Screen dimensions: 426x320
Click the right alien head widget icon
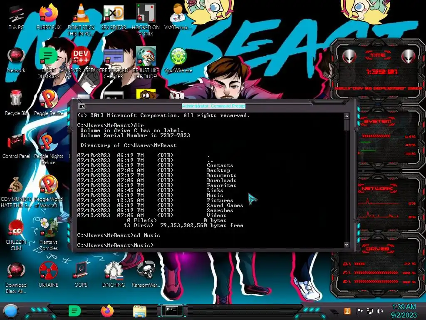pyautogui.click(x=408, y=57)
